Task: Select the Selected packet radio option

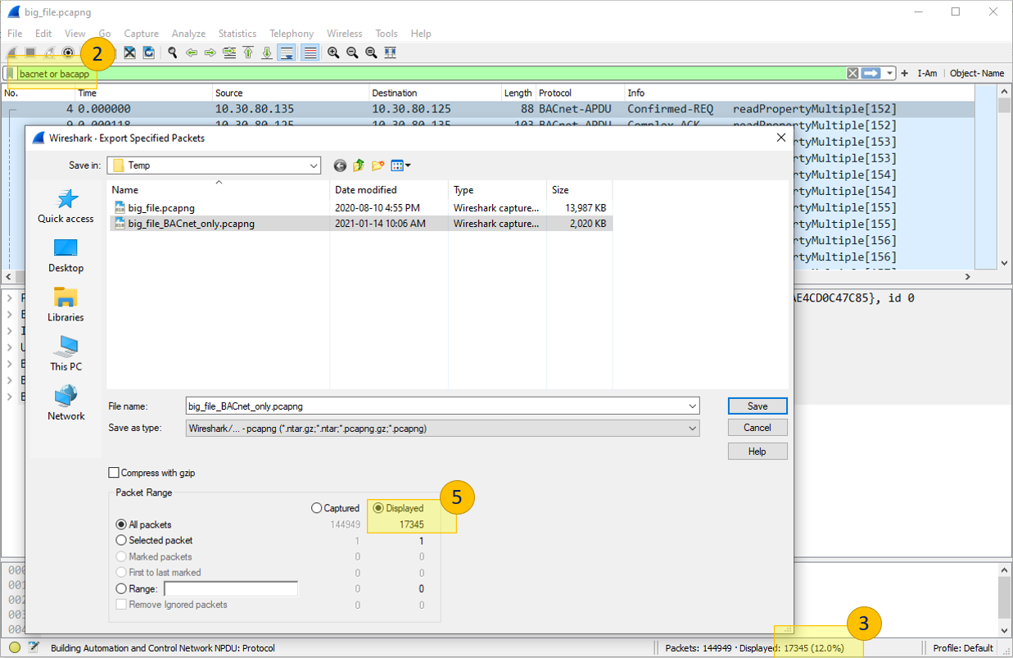Action: (x=122, y=540)
